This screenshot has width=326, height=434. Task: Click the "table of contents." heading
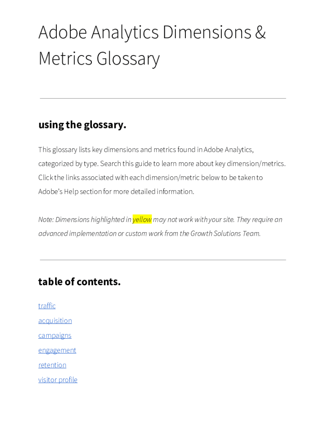79,282
